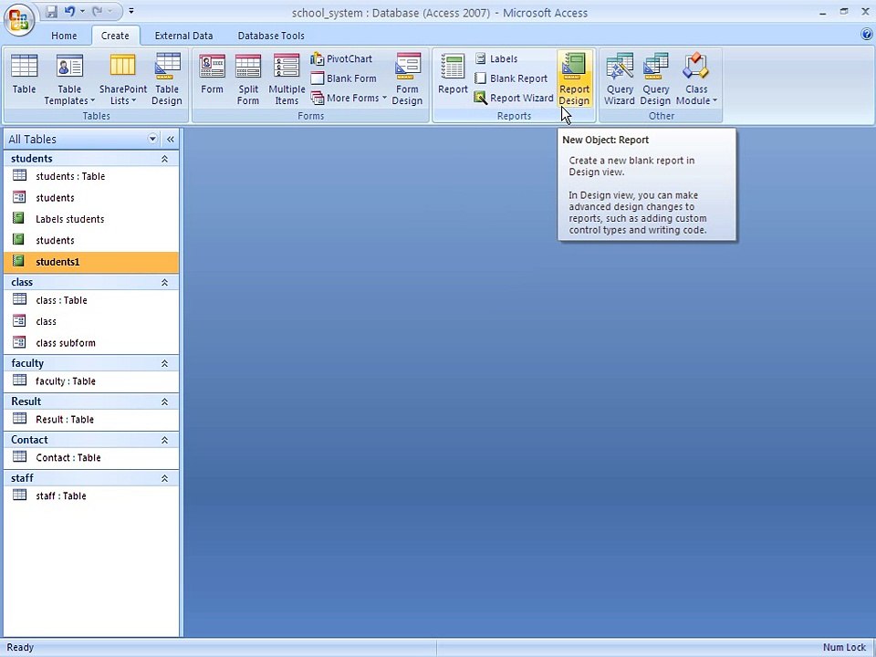Open Form Design view

(x=407, y=79)
